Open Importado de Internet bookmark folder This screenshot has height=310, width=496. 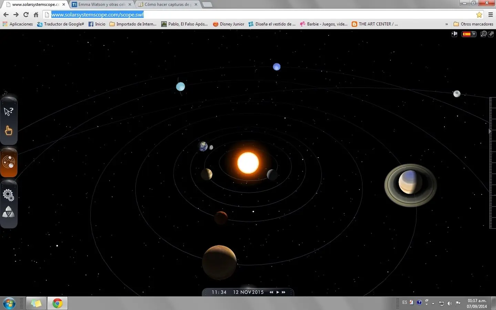[x=133, y=24]
